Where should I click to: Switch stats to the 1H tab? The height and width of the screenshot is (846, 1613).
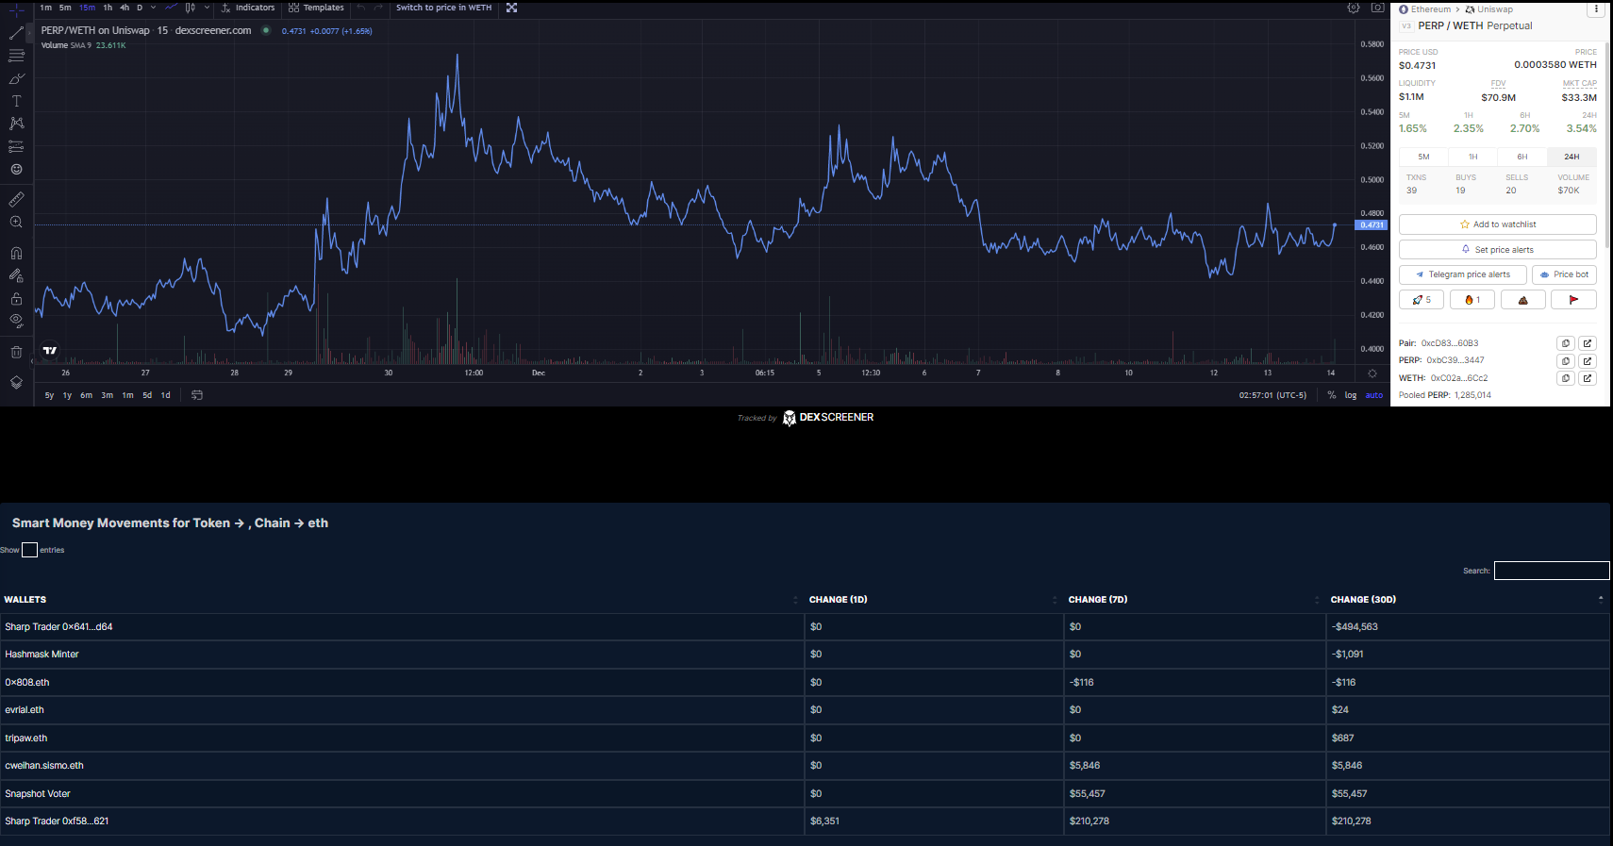(x=1472, y=157)
